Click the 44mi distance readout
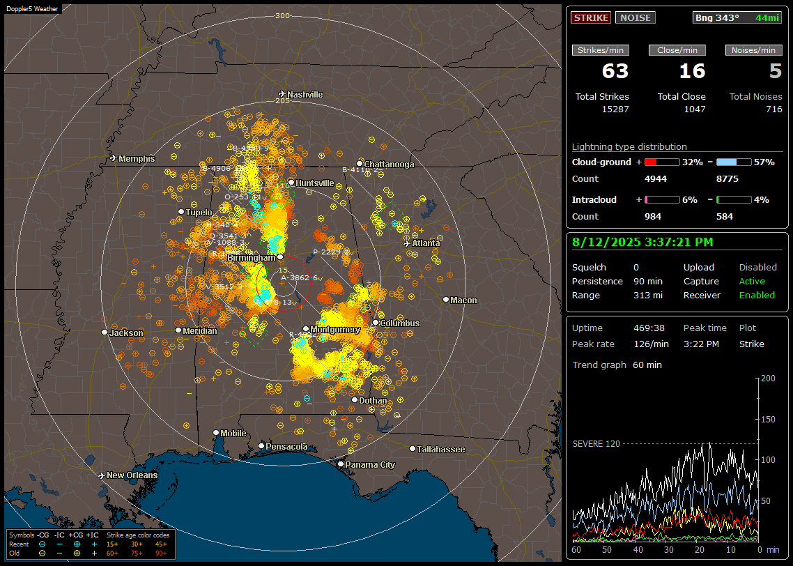The width and height of the screenshot is (793, 566). click(767, 17)
